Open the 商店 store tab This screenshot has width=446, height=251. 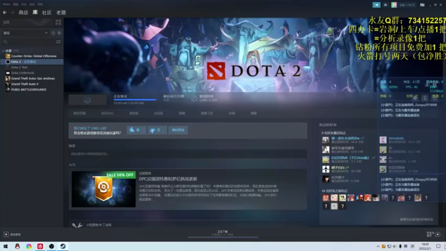(x=23, y=12)
